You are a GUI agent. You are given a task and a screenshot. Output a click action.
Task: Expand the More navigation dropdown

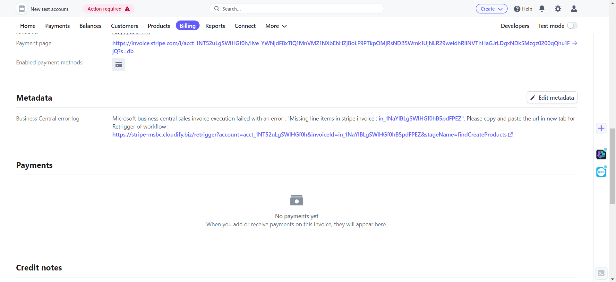pos(276,26)
